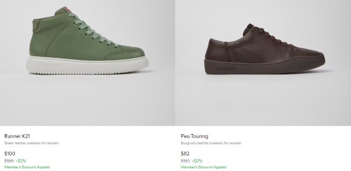Click the -50% label under Peu Touring
The image size is (351, 171).
197,161
